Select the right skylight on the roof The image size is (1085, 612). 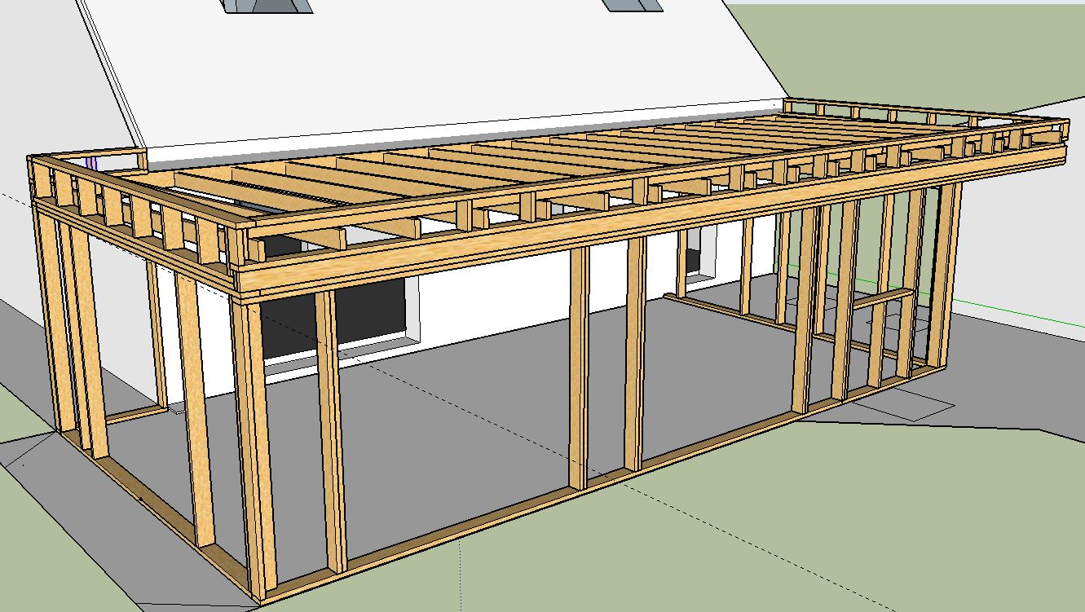(635, 5)
